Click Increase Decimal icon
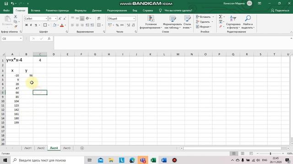Screen dimensions: 293x164 tap(128, 25)
